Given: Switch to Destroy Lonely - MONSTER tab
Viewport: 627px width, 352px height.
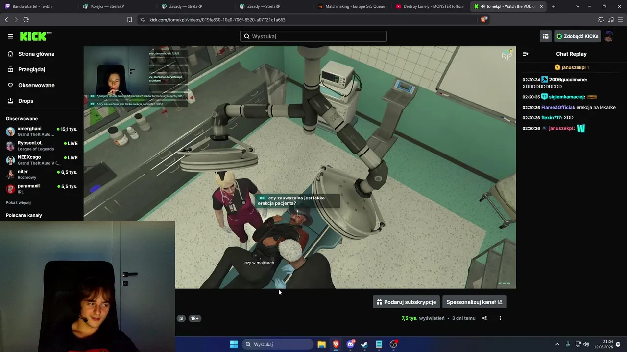Looking at the screenshot, I should (x=431, y=6).
